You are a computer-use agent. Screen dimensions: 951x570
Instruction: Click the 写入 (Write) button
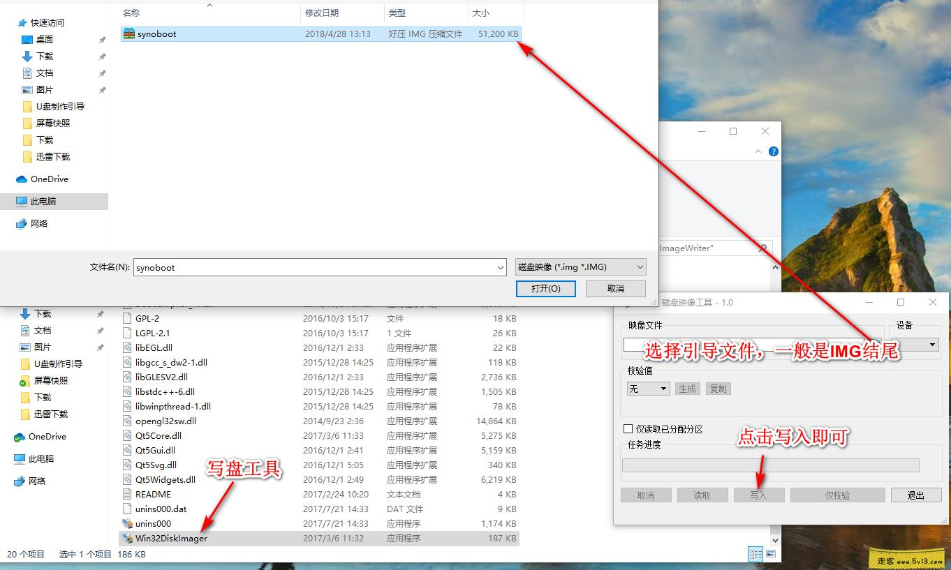(758, 495)
